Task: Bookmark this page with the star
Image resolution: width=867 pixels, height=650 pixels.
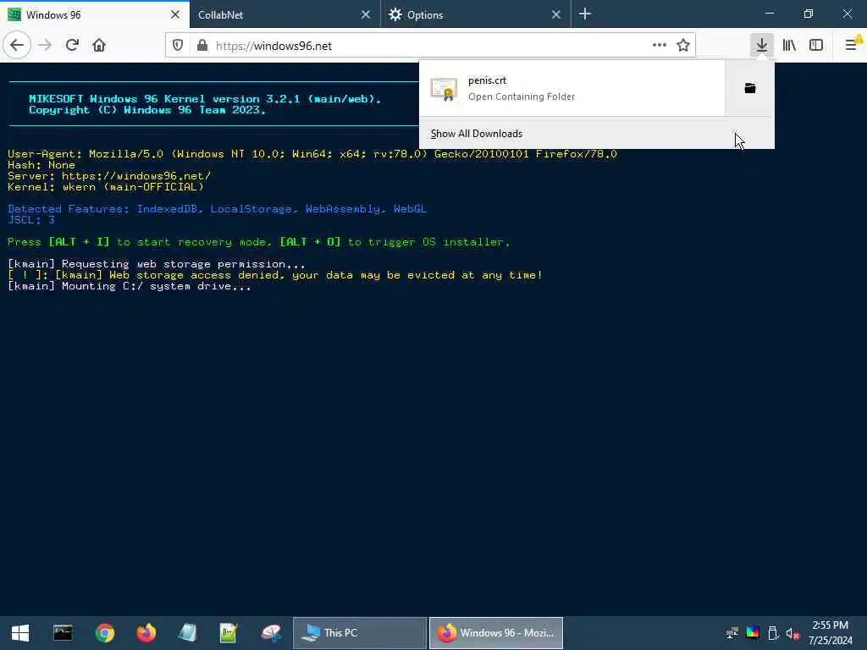Action: click(x=683, y=46)
